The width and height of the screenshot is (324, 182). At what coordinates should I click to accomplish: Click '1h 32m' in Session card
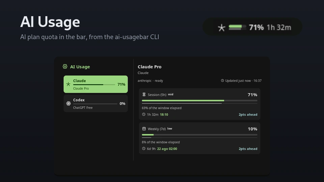(x=153, y=115)
